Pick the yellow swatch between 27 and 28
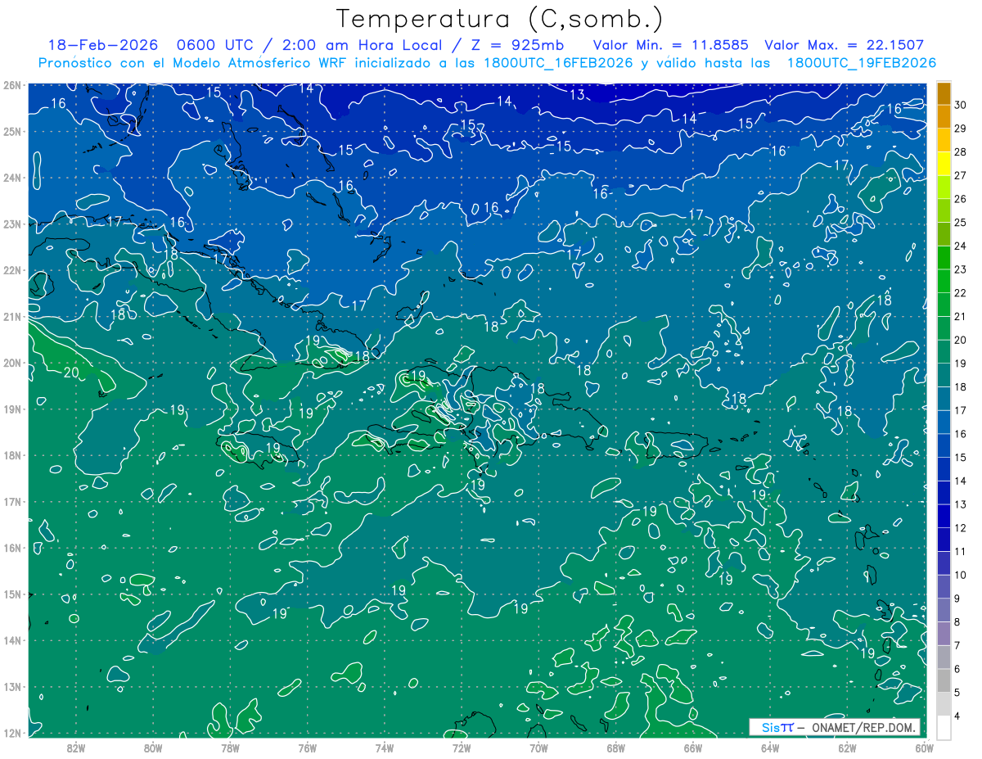The width and height of the screenshot is (982, 759). (944, 164)
